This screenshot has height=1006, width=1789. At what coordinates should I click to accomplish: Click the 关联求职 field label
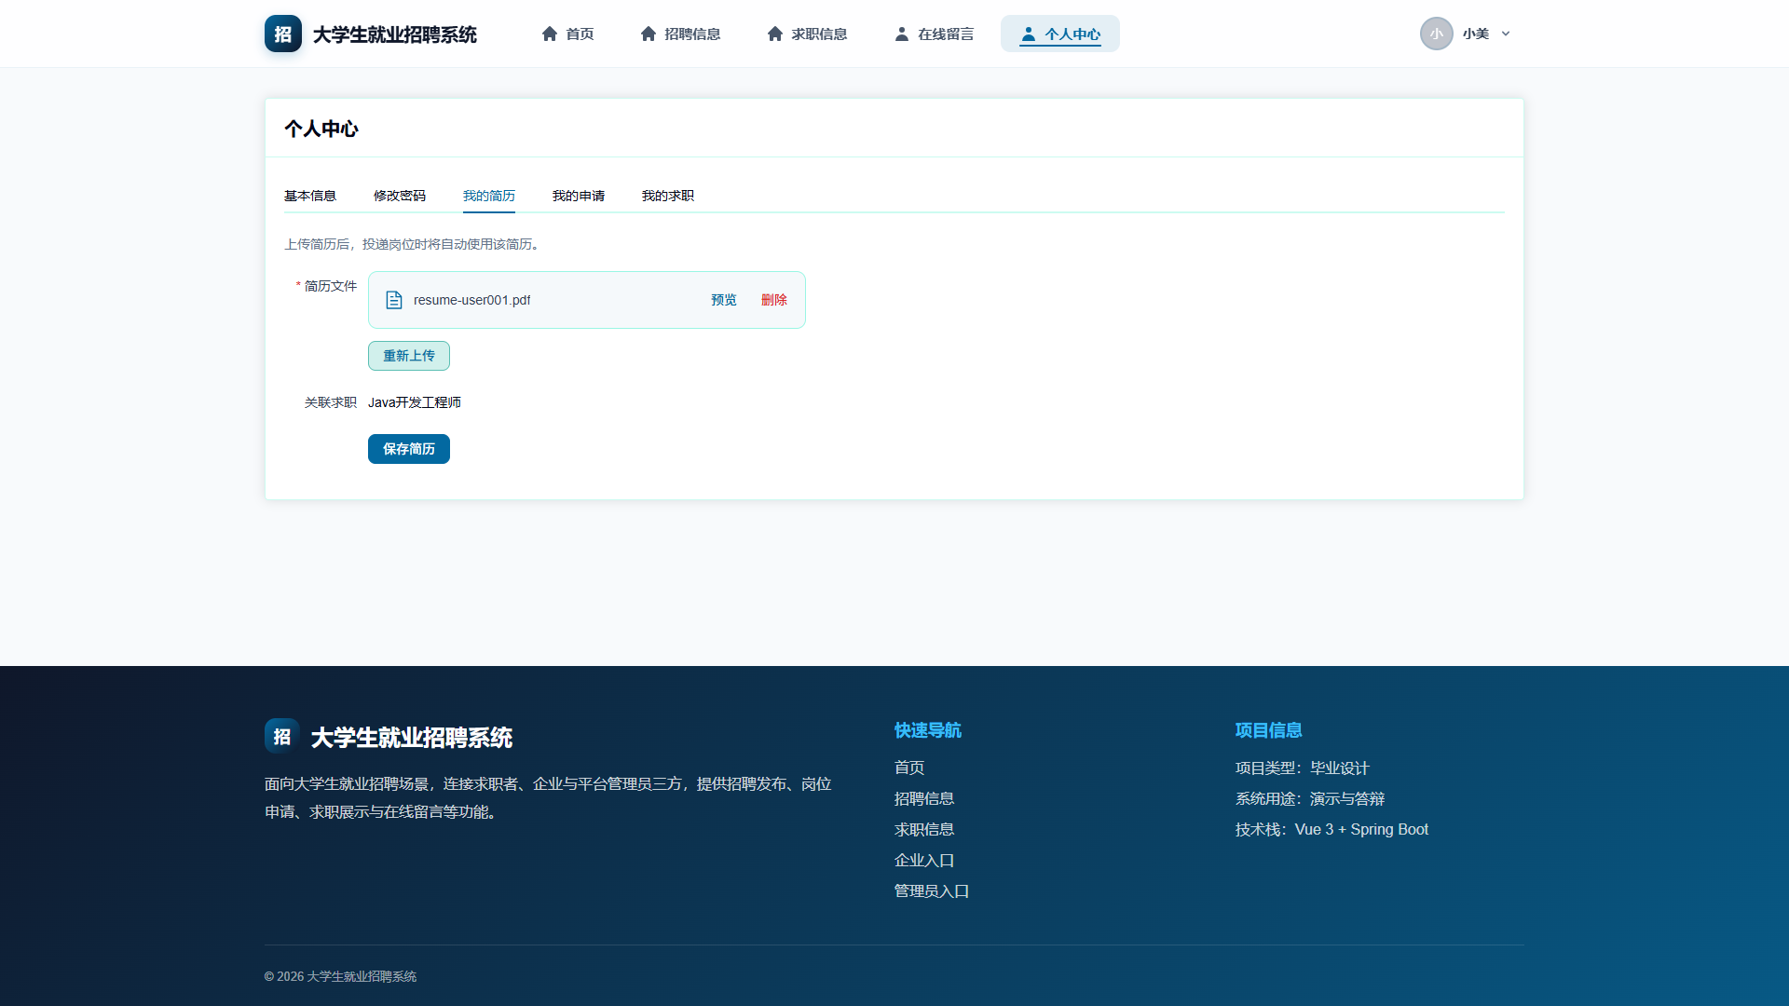point(331,402)
